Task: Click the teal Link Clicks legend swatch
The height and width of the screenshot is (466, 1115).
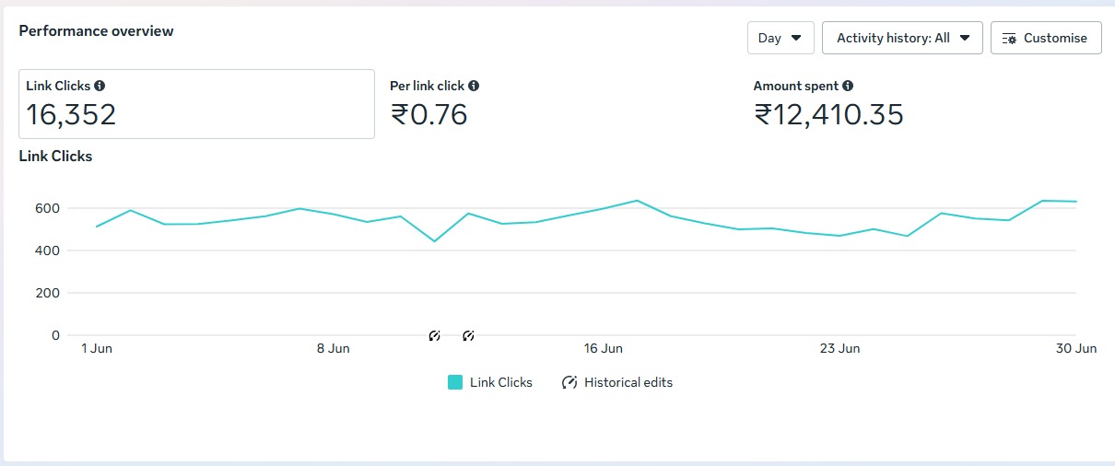Action: click(455, 382)
